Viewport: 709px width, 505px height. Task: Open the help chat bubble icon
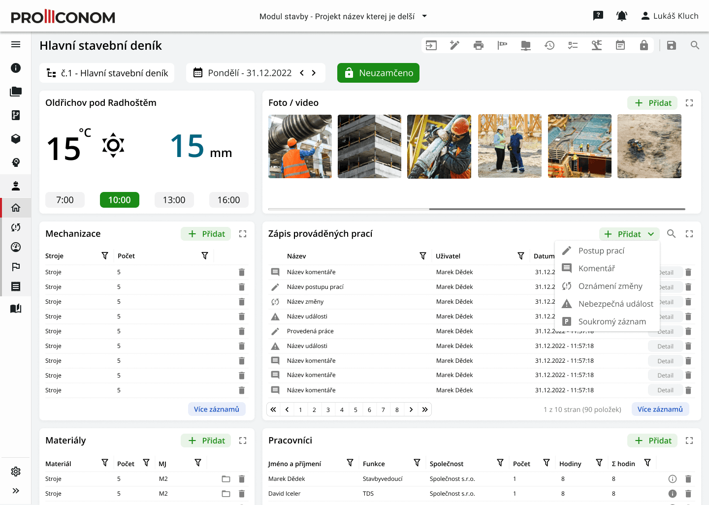(598, 16)
